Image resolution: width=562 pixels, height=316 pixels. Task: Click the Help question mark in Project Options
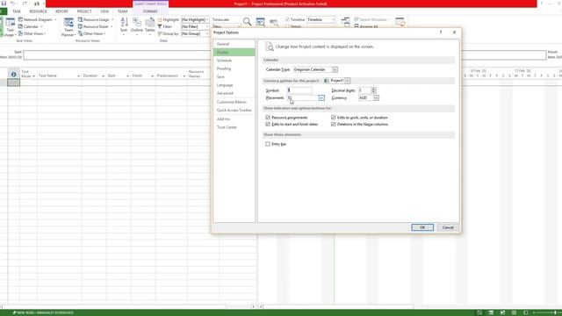coord(441,32)
